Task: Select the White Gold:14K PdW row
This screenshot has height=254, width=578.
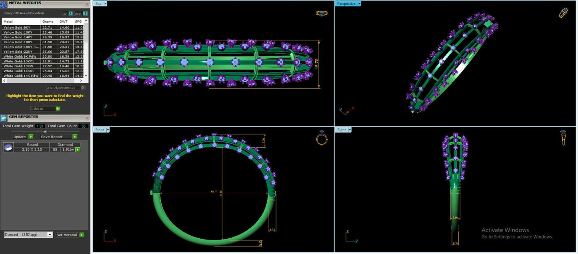Action: (43, 76)
